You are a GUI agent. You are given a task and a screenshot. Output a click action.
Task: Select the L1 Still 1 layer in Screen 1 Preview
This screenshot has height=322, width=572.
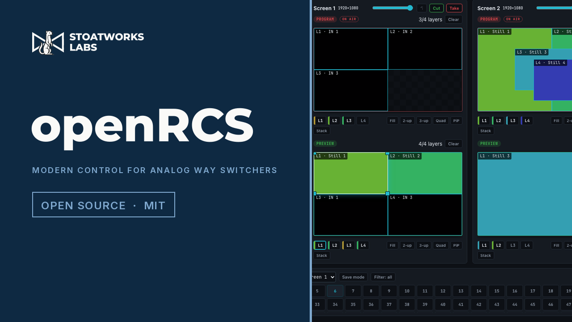click(351, 174)
